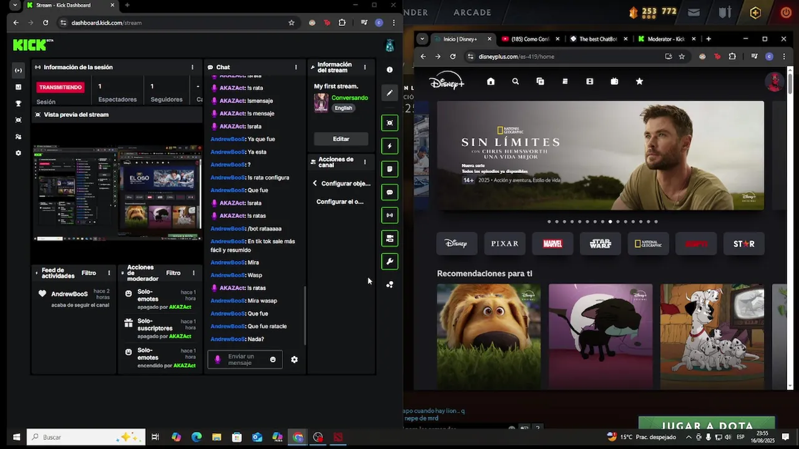Open Kick sidebar Stream broadcast icon
799x449 pixels.
(x=18, y=70)
